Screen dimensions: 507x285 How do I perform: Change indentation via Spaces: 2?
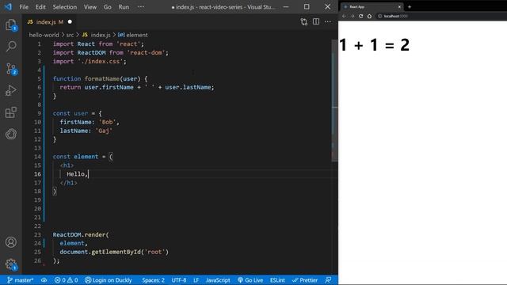coord(153,280)
